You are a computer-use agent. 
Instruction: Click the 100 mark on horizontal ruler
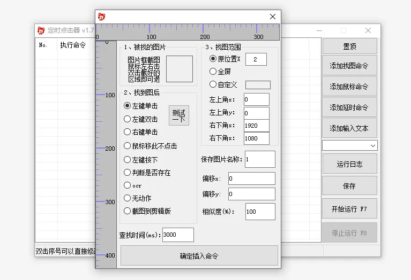pos(151,37)
